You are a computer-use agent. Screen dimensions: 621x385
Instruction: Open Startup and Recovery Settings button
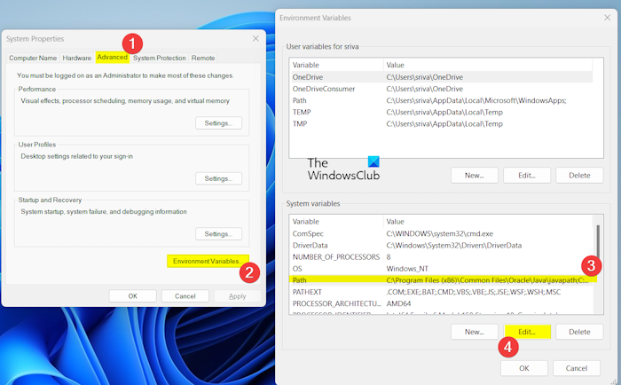[x=218, y=234]
